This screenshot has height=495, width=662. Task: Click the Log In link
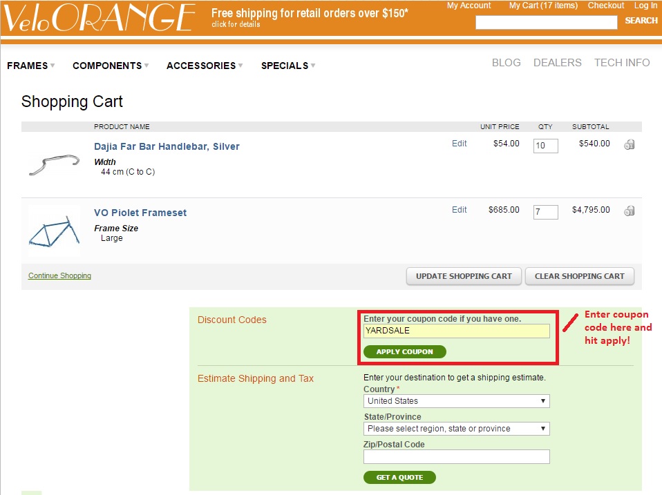pyautogui.click(x=645, y=6)
